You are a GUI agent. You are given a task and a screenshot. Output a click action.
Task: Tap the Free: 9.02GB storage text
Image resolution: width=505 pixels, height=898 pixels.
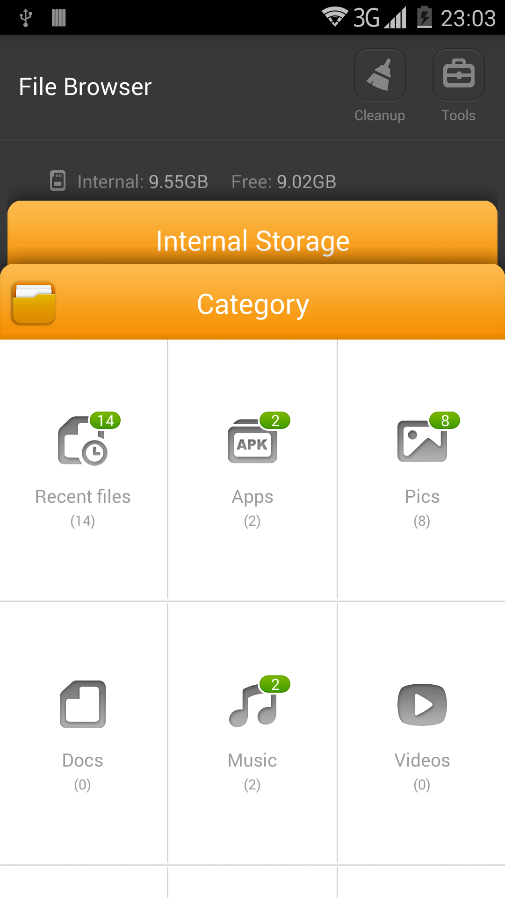(283, 181)
